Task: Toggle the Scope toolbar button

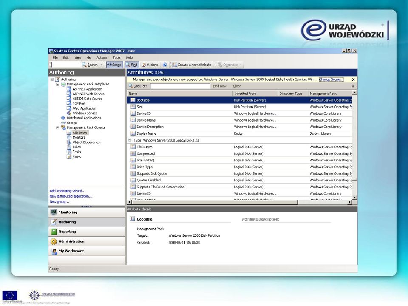Action: pos(114,65)
